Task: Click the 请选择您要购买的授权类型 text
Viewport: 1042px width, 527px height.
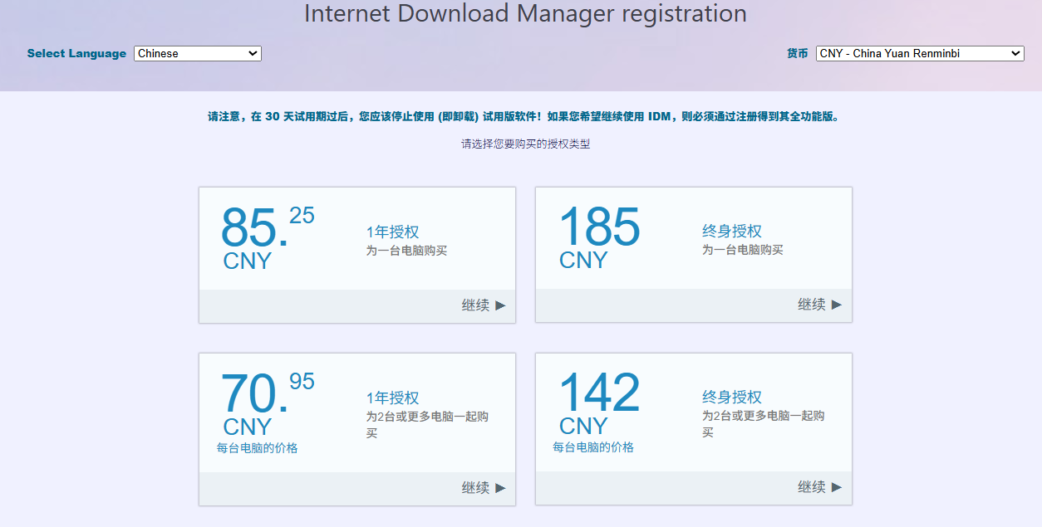Action: tap(526, 144)
